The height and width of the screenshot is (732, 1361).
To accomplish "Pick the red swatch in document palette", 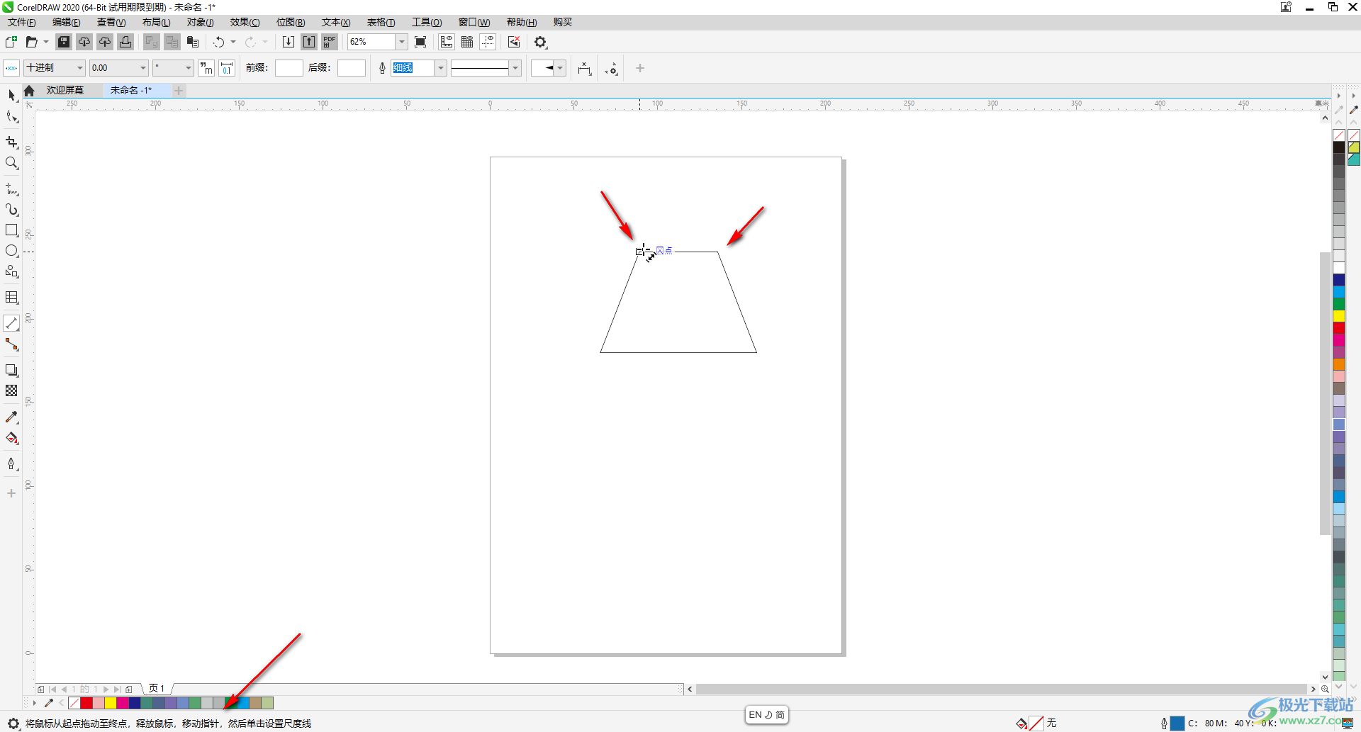I will click(x=86, y=703).
